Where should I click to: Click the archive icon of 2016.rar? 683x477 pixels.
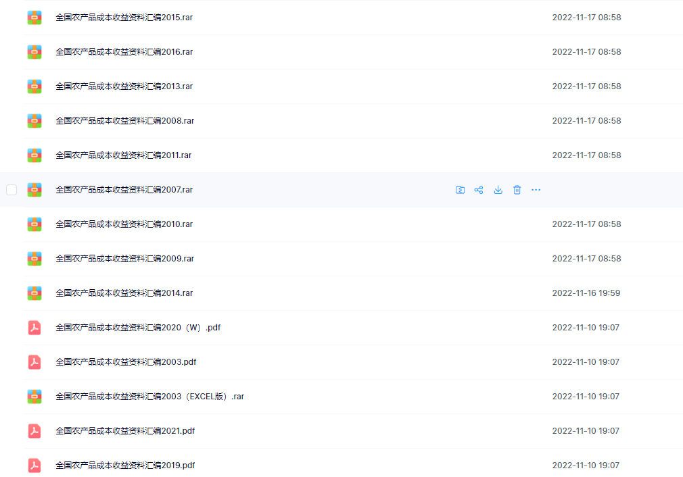coord(34,52)
